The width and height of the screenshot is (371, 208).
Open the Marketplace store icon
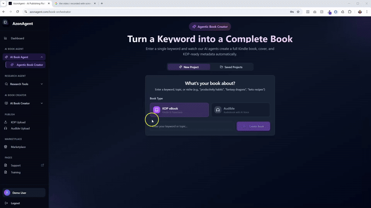pyautogui.click(x=6, y=147)
